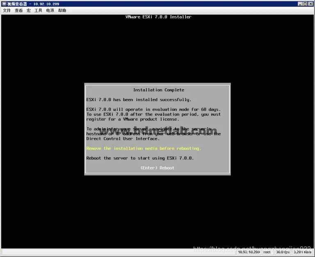
Task: Open the 文件 menu
Action: pos(7,10)
